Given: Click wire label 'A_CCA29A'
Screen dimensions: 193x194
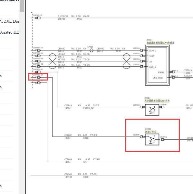Looking at the screenshot, I should pyautogui.click(x=63, y=16).
